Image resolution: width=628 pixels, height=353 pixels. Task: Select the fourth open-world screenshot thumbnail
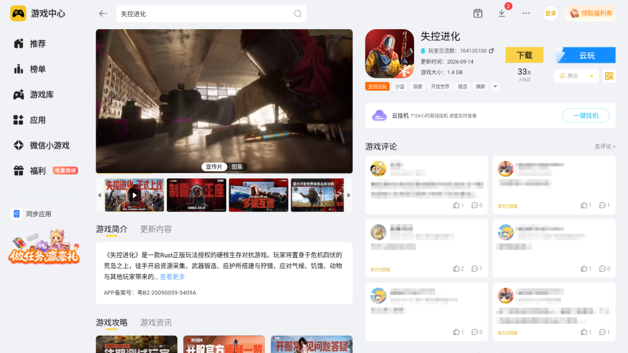(317, 195)
